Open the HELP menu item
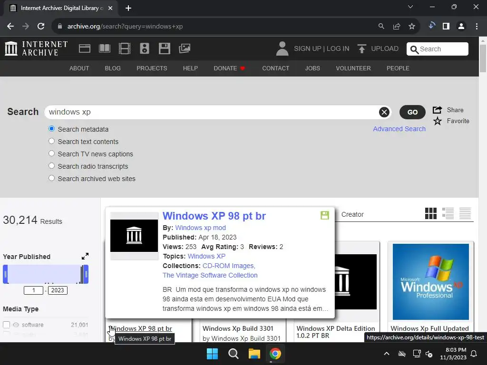487x365 pixels. [x=190, y=68]
